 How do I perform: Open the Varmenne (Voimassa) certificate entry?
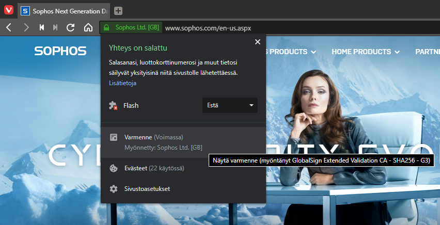183,142
